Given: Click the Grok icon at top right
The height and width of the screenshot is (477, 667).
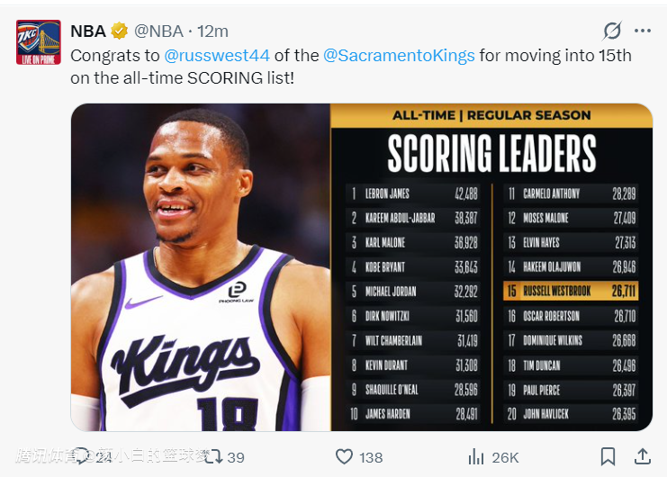Looking at the screenshot, I should 612,31.
